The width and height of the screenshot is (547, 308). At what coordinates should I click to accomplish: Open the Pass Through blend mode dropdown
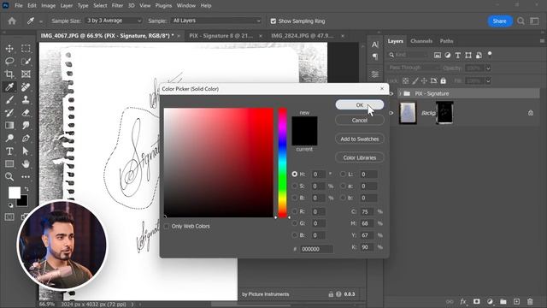pos(413,68)
